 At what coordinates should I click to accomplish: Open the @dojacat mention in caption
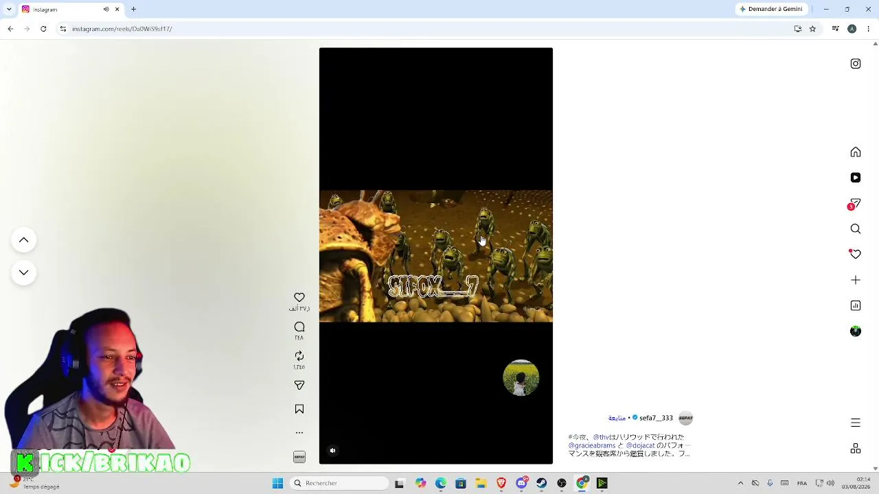coord(642,445)
